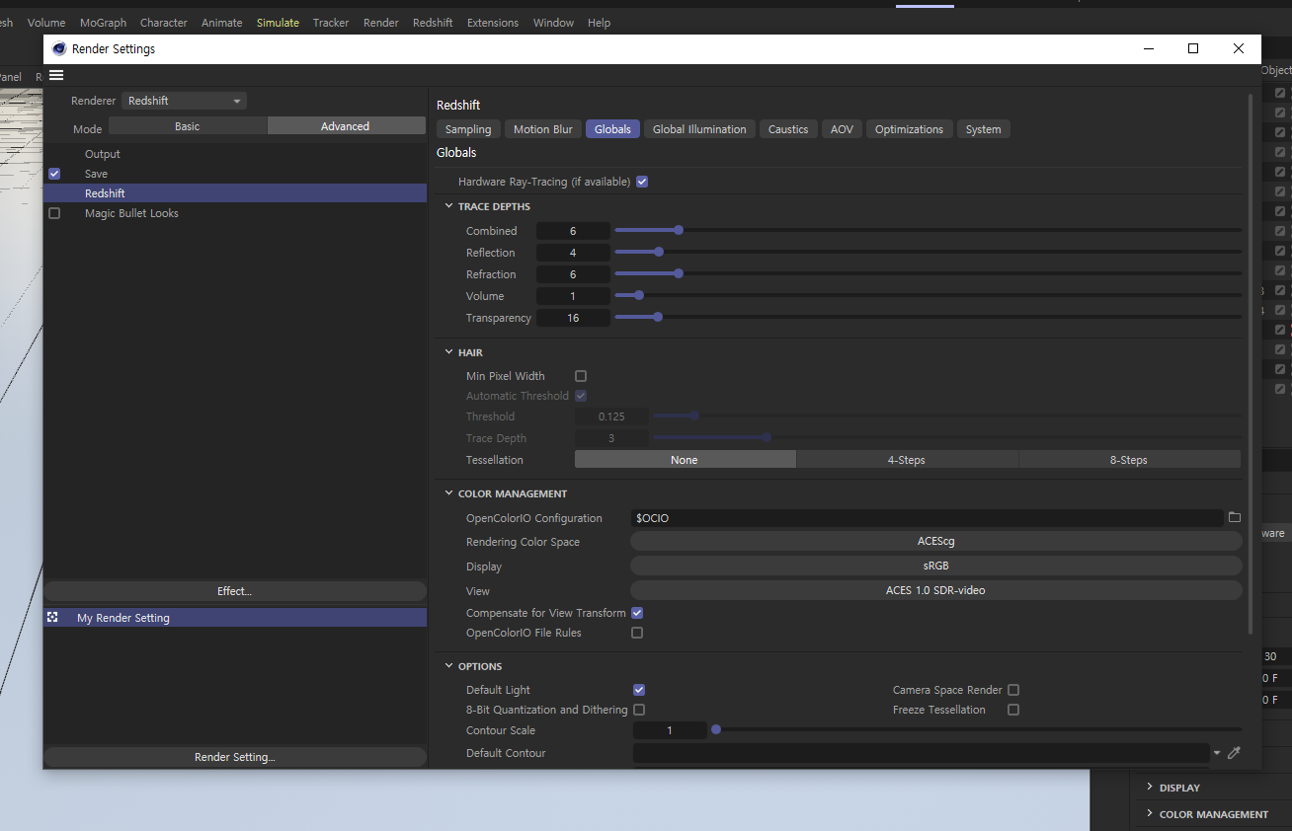1292x831 pixels.
Task: Disable Compensate for View Transform
Action: (x=637, y=613)
